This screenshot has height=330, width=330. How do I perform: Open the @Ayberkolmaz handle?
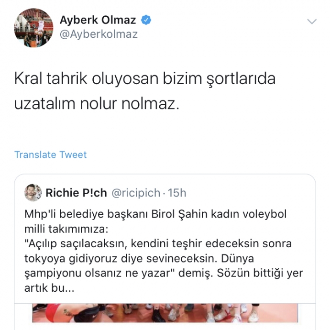click(x=99, y=34)
